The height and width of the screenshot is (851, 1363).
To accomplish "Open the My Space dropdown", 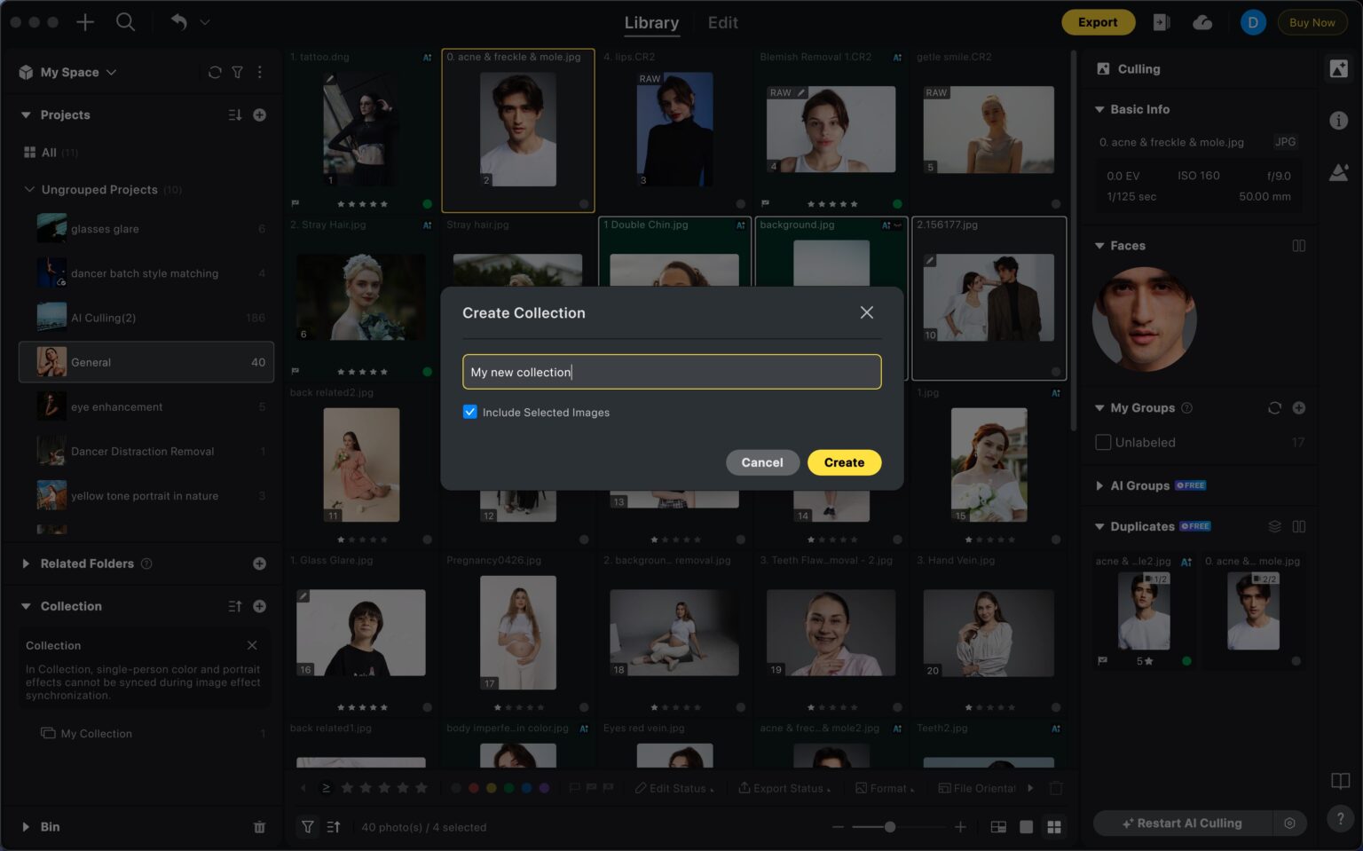I will [112, 72].
